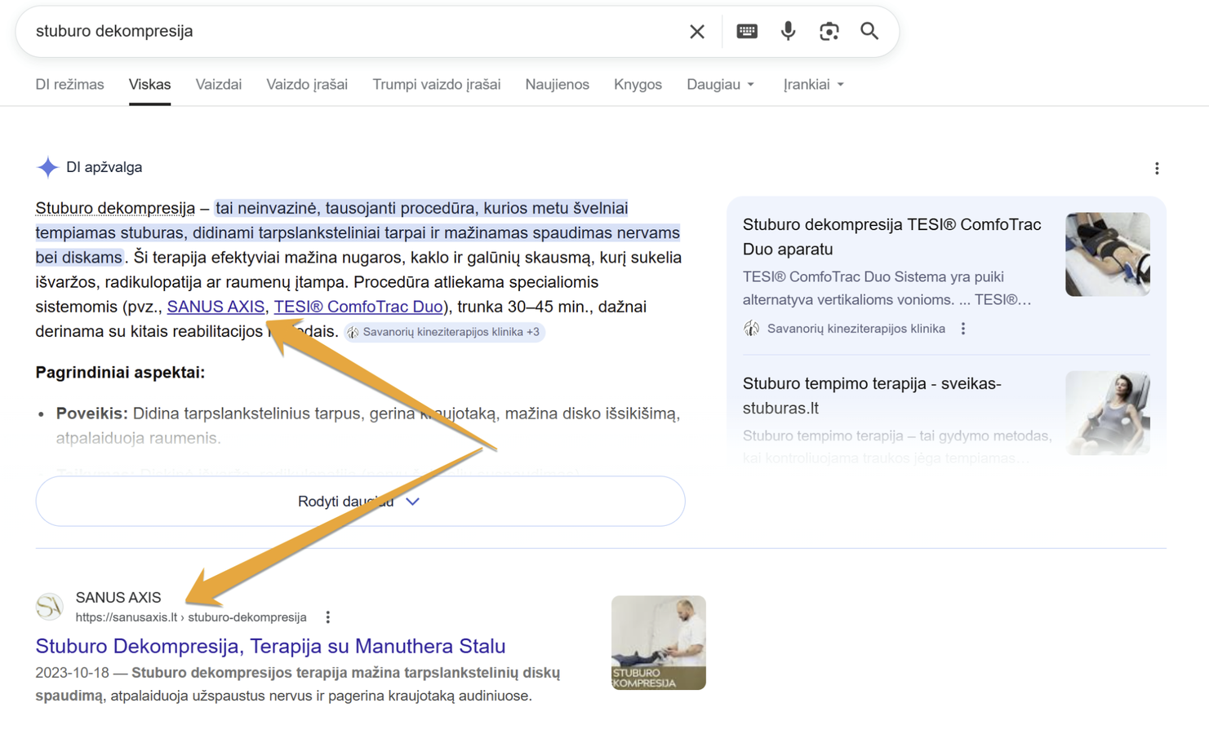
Task: Clear the search query with X icon
Action: point(696,32)
